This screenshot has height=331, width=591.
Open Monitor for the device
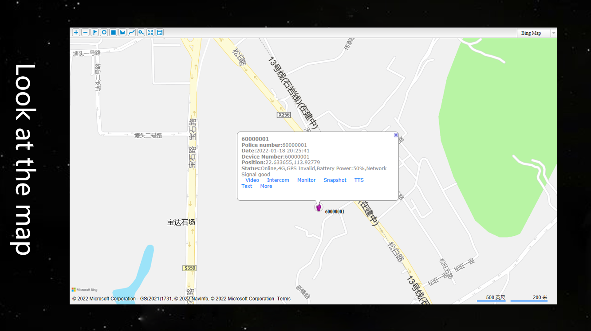click(306, 180)
